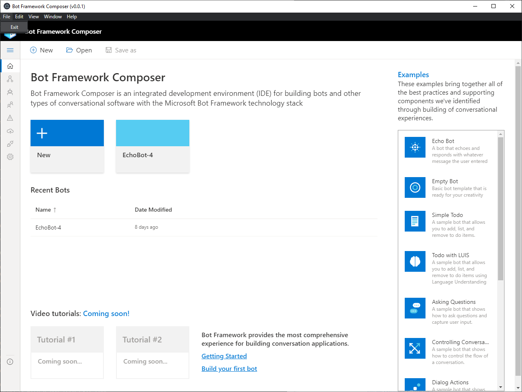
Task: Select the Asking Questions example title
Action: coord(454,302)
